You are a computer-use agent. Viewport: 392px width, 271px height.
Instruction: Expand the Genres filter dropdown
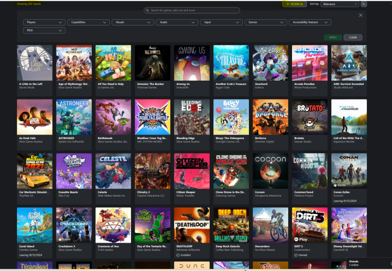coord(266,22)
